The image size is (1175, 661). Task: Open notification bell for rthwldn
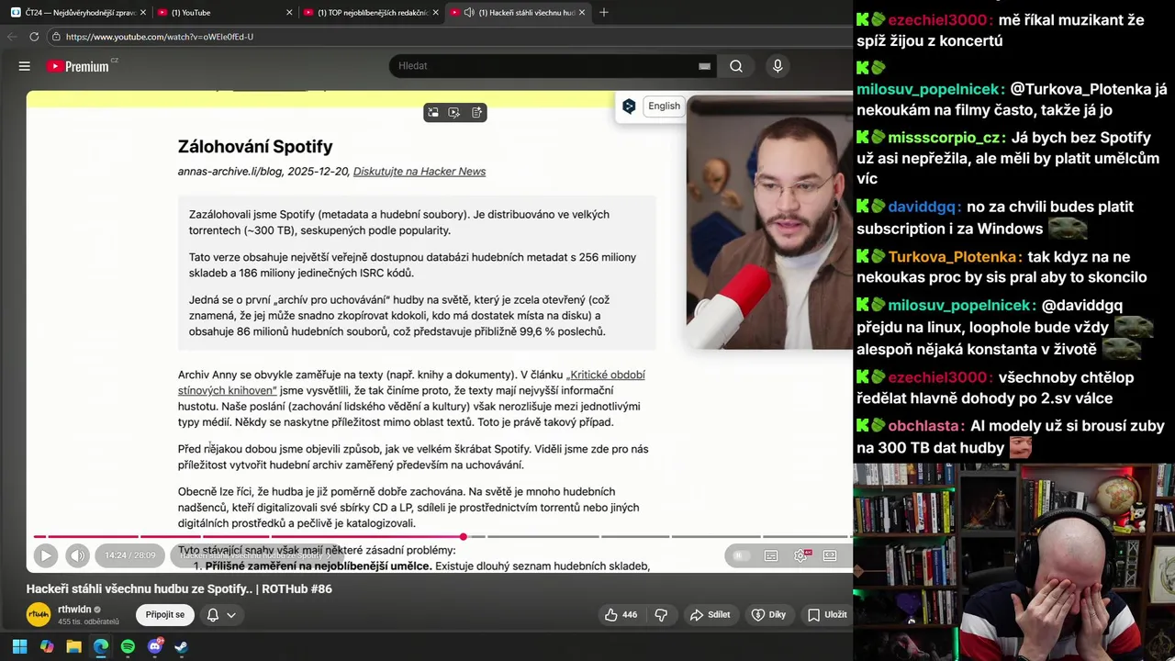click(213, 615)
